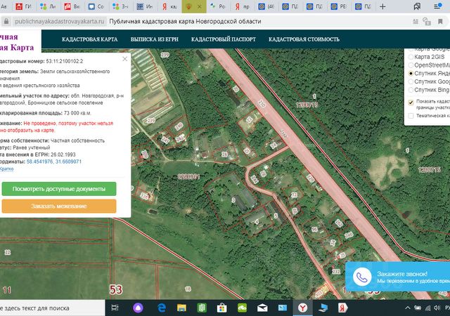Screen dimensions: 450x316
Task: Open the bookmarks collections icon
Action: click(x=417, y=6)
